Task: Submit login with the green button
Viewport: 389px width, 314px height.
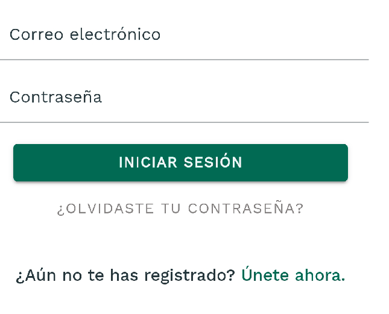Action: [x=180, y=163]
